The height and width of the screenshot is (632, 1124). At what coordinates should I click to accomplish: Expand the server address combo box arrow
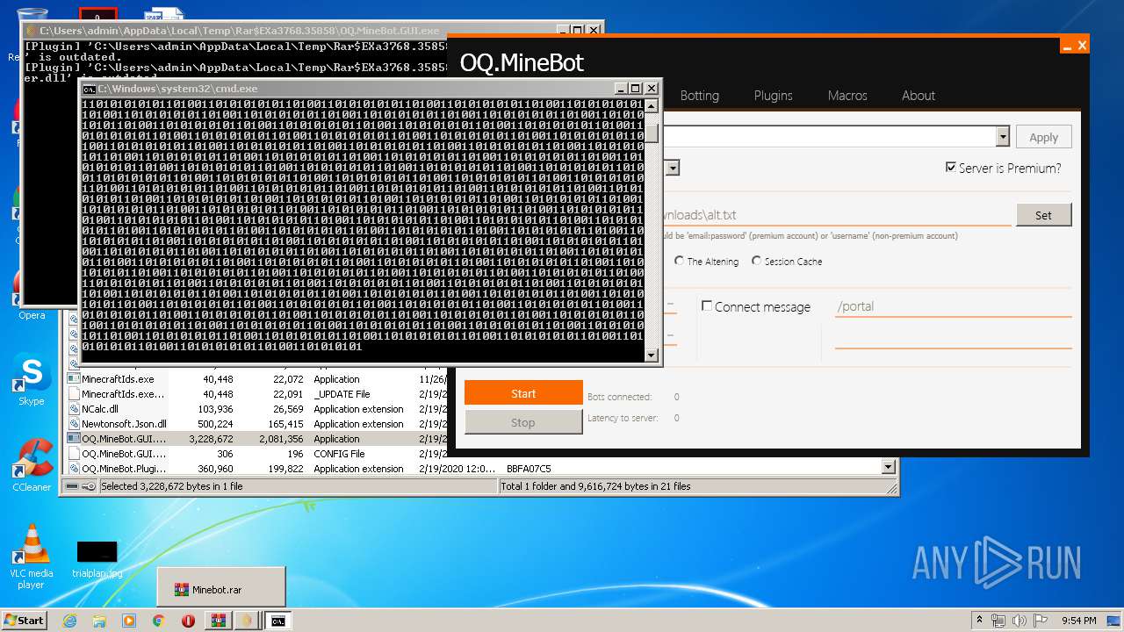pos(1003,137)
